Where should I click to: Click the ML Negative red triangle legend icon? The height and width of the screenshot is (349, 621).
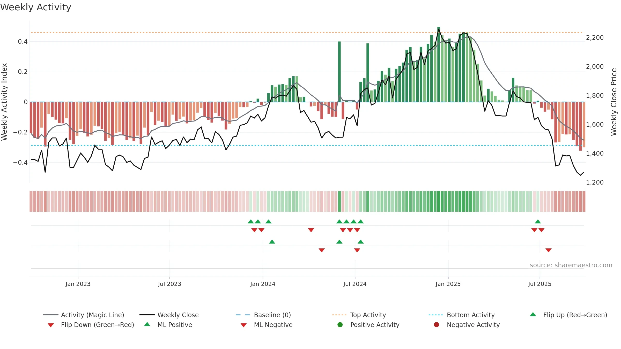243,325
